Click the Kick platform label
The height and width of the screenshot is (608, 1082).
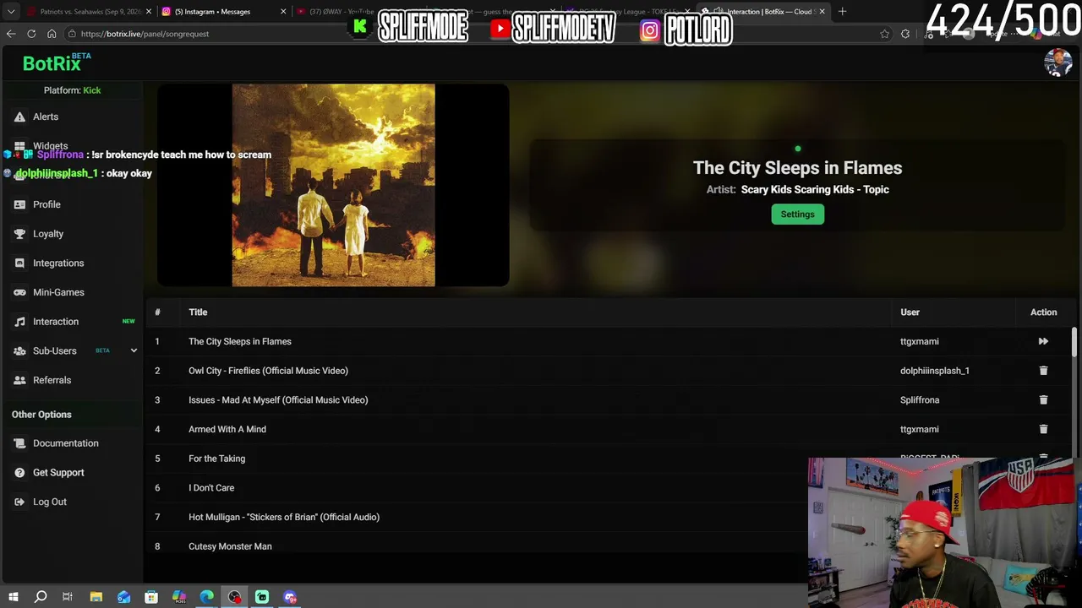point(92,90)
